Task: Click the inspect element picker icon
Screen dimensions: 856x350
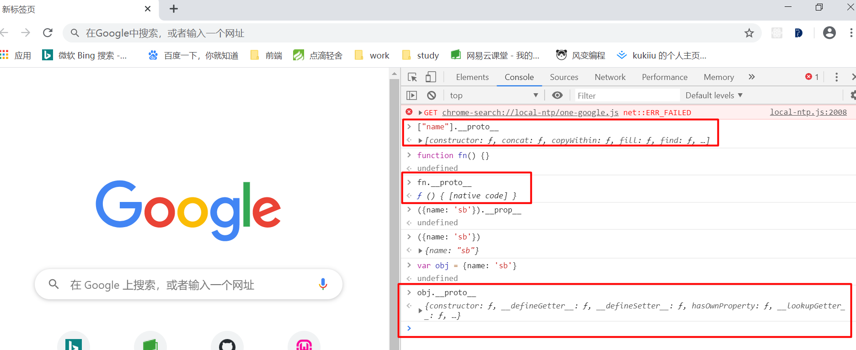Action: (x=412, y=77)
